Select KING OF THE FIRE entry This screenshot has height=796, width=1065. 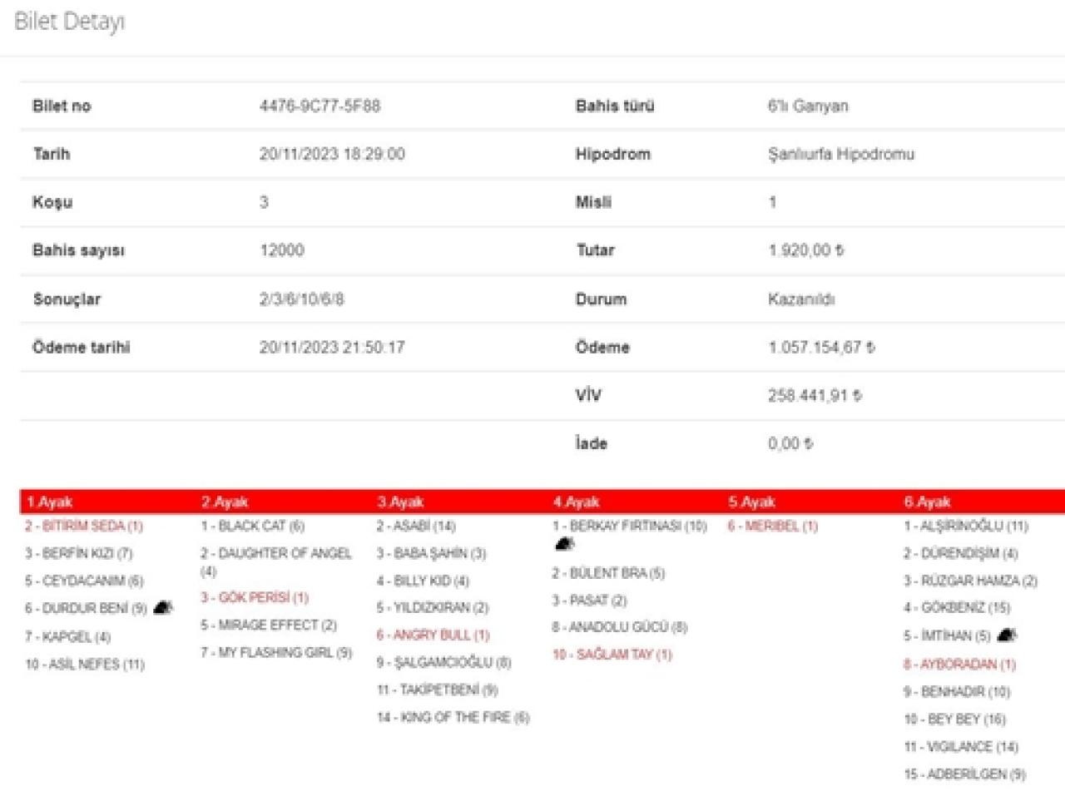[453, 717]
